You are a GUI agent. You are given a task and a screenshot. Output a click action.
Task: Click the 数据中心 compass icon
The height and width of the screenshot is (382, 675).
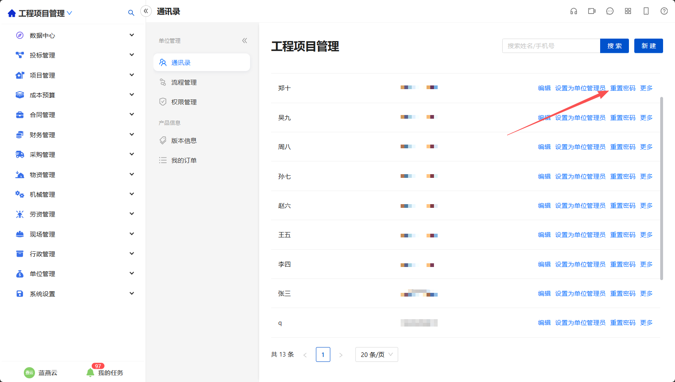pos(20,35)
